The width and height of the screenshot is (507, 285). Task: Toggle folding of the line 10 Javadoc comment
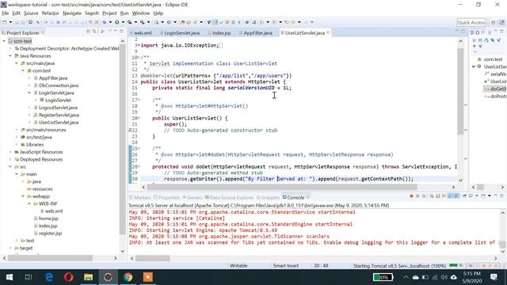139,58
